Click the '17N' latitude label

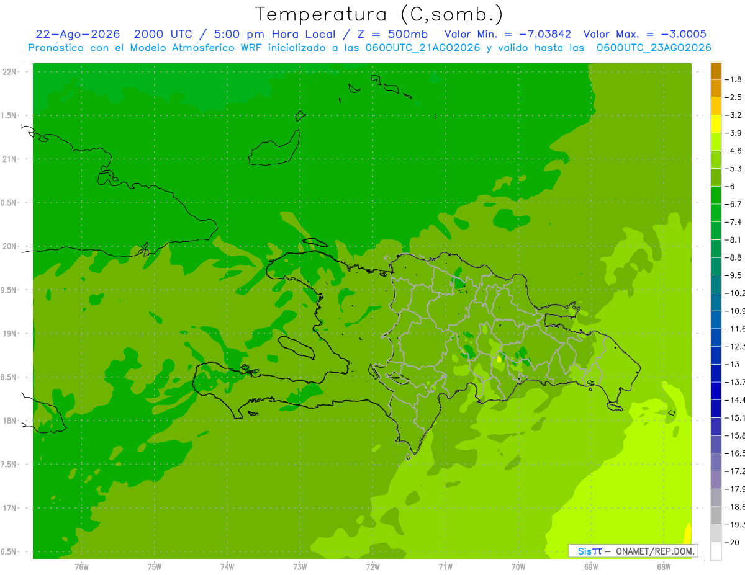coord(9,508)
